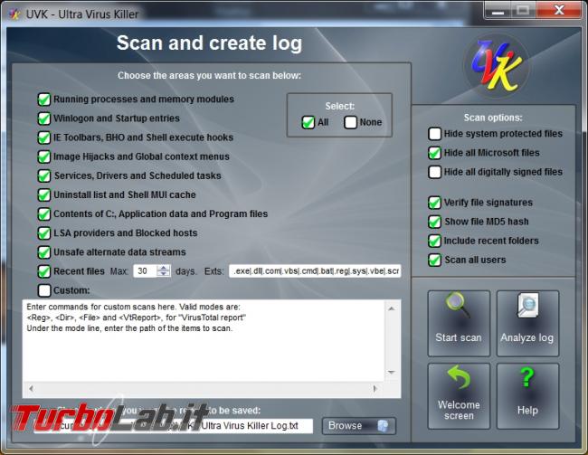
Task: Enable the Custom scan checkbox
Action: click(x=44, y=290)
